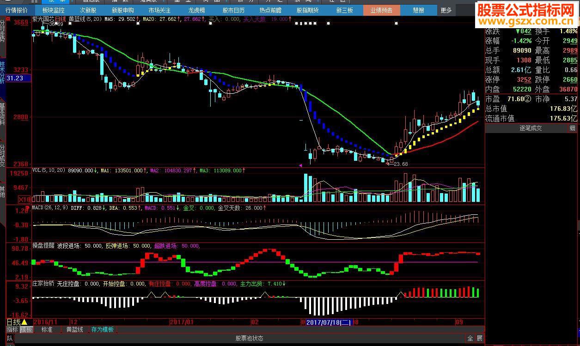This screenshot has height=346, width=580.
Task: Expand the 更多 tabs dropdown
Action: pyautogui.click(x=446, y=10)
